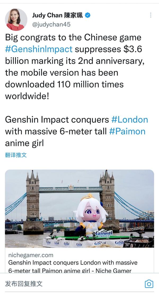Click the display name Judy Chan 陳家珮
The height and width of the screenshot is (294, 159).
(x=57, y=15)
